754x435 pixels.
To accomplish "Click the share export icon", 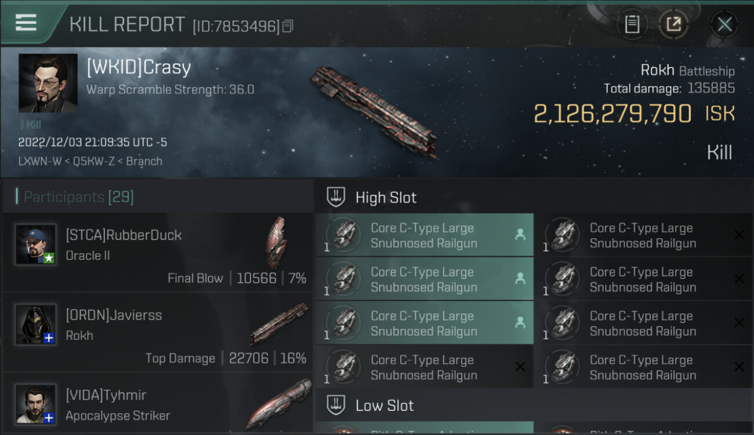I will click(x=673, y=24).
